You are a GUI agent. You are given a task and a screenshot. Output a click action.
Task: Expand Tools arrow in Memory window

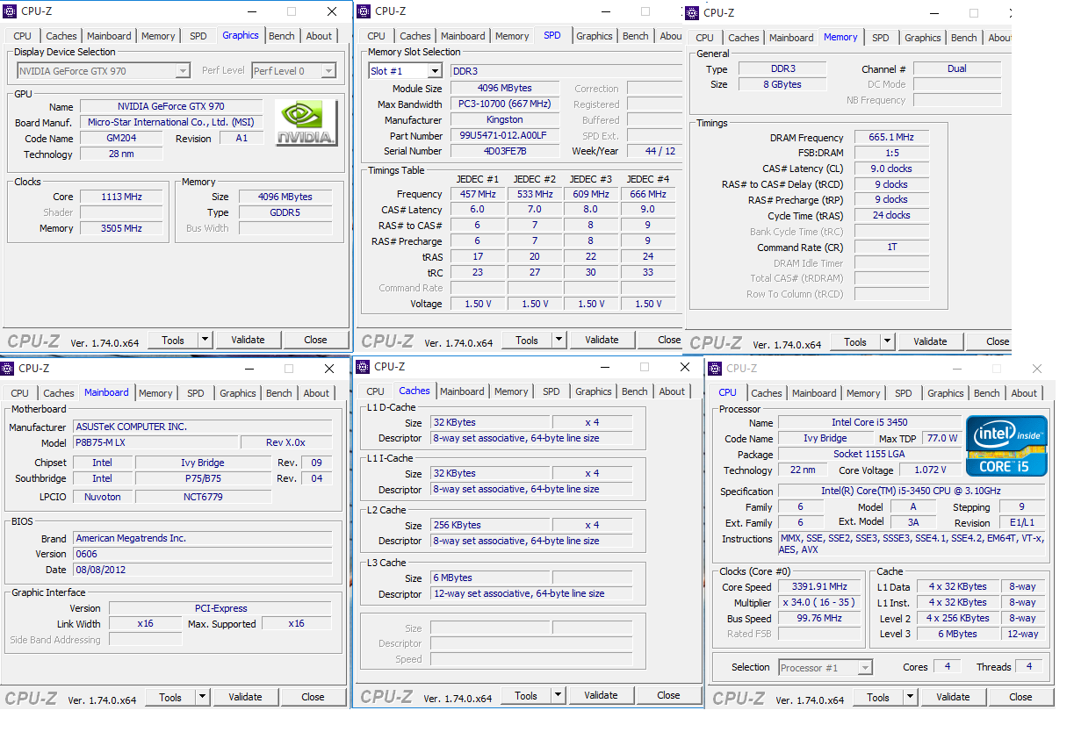point(887,341)
